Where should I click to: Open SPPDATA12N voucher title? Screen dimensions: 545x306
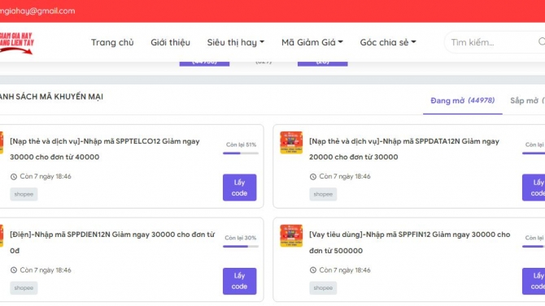[404, 149]
